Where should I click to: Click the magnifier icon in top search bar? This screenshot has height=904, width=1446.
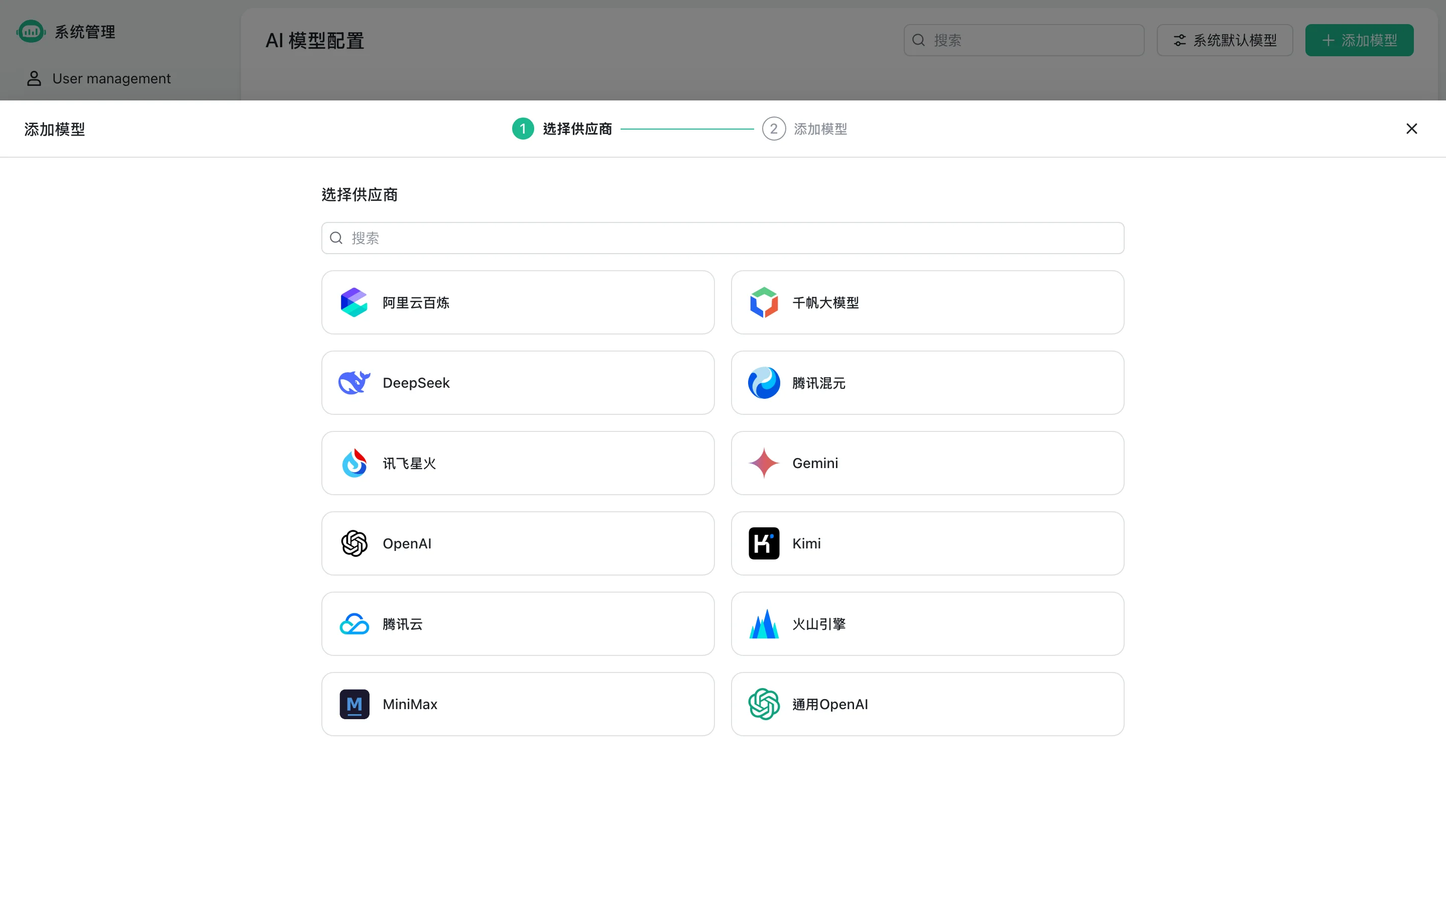pos(918,40)
